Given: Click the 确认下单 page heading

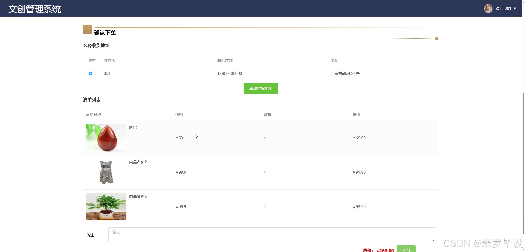Looking at the screenshot, I should point(105,33).
